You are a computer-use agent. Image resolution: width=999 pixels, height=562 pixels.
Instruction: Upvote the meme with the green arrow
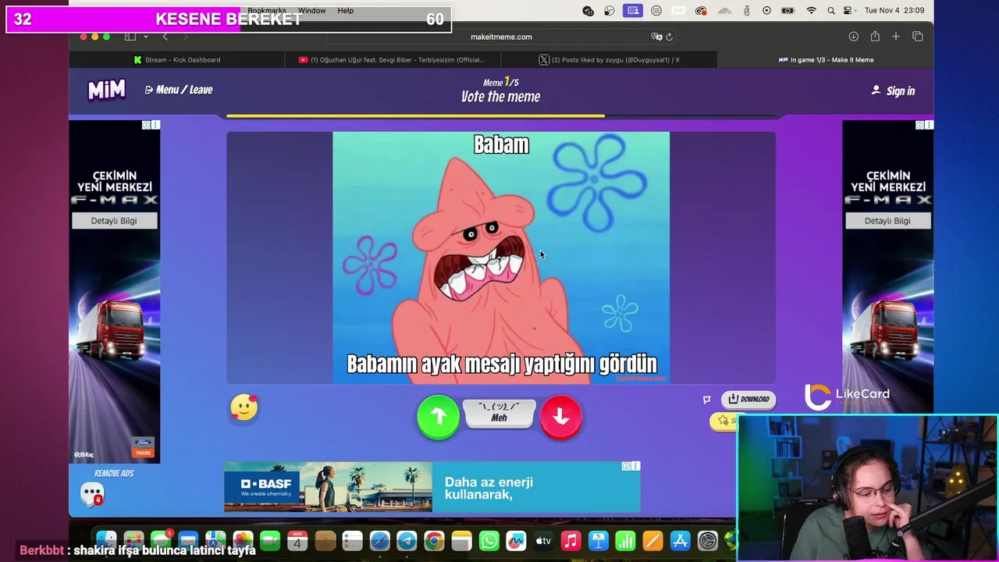[438, 417]
